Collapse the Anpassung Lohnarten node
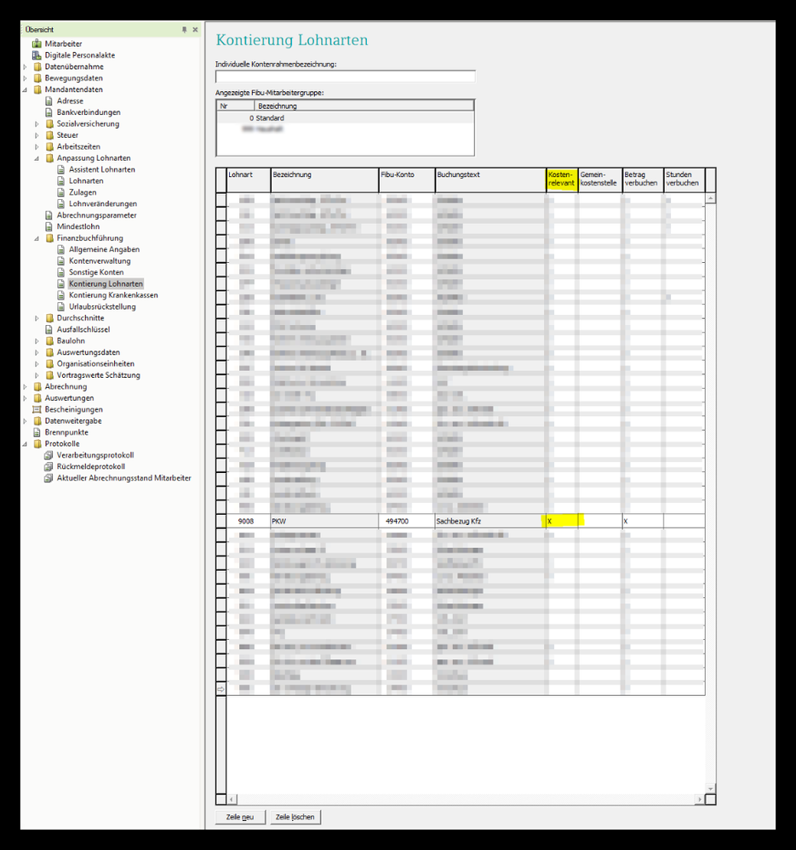Viewport: 796px width, 850px height. pos(37,158)
